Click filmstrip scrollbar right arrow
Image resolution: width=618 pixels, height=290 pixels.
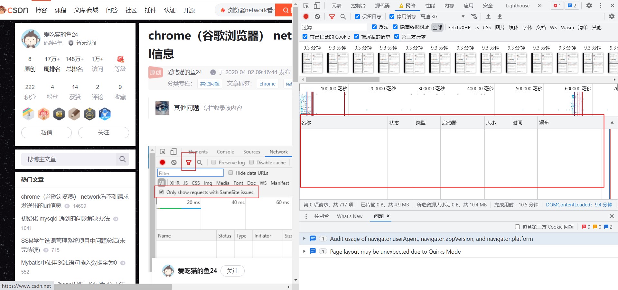click(x=614, y=79)
